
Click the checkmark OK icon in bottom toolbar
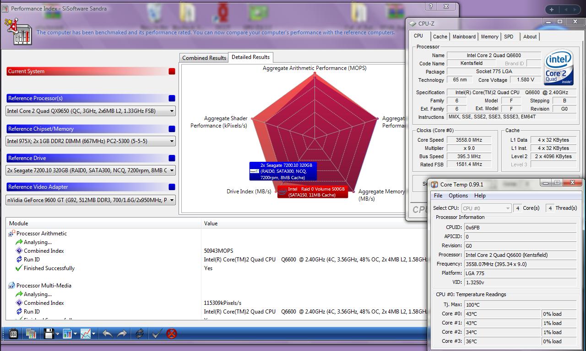tap(157, 334)
